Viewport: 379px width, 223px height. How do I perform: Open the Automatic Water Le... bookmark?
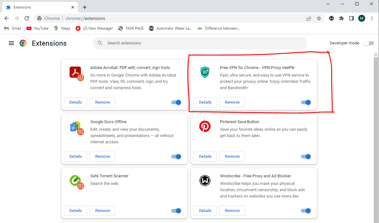pyautogui.click(x=171, y=28)
